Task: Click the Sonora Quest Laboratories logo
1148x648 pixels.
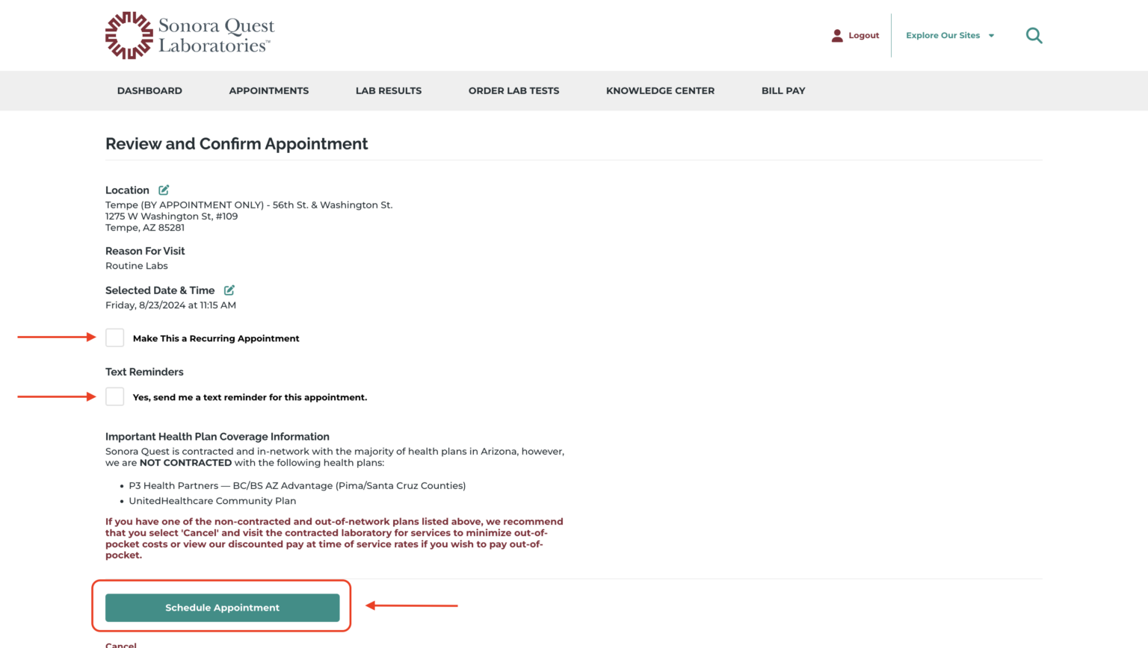Action: (x=189, y=34)
